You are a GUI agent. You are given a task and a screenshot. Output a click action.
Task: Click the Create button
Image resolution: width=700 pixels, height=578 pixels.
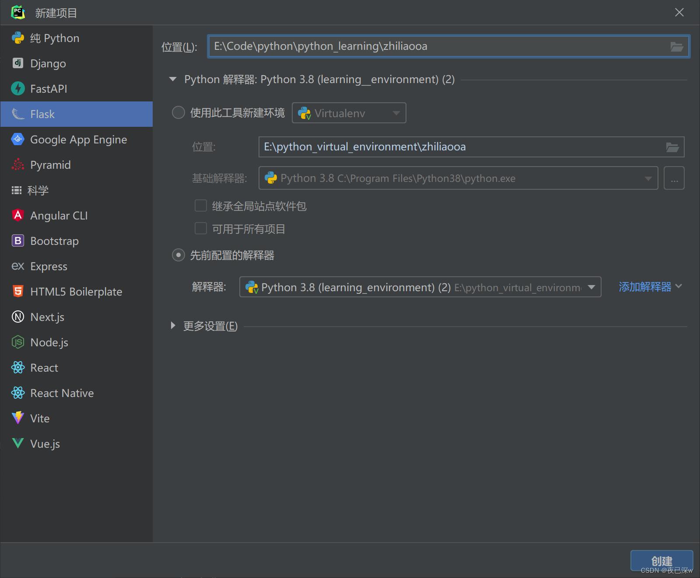point(661,561)
